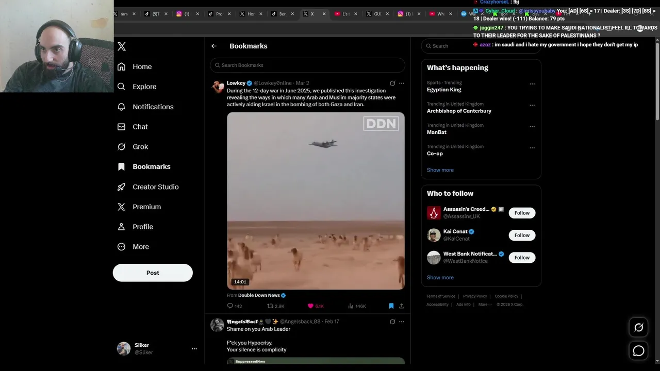660x371 pixels.
Task: Click back arrow beside Bookmarks title
Action: point(214,46)
